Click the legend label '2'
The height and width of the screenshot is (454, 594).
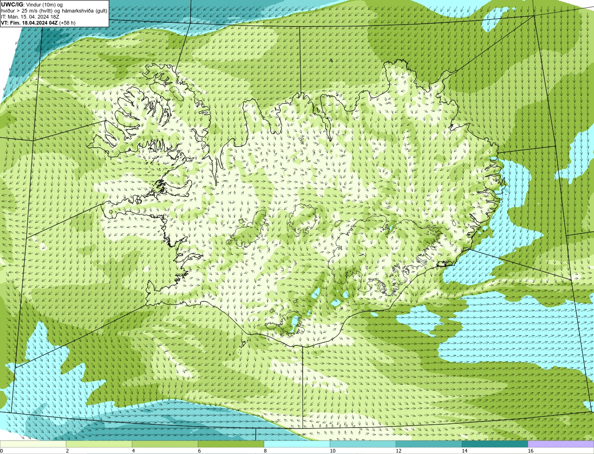coord(67,451)
